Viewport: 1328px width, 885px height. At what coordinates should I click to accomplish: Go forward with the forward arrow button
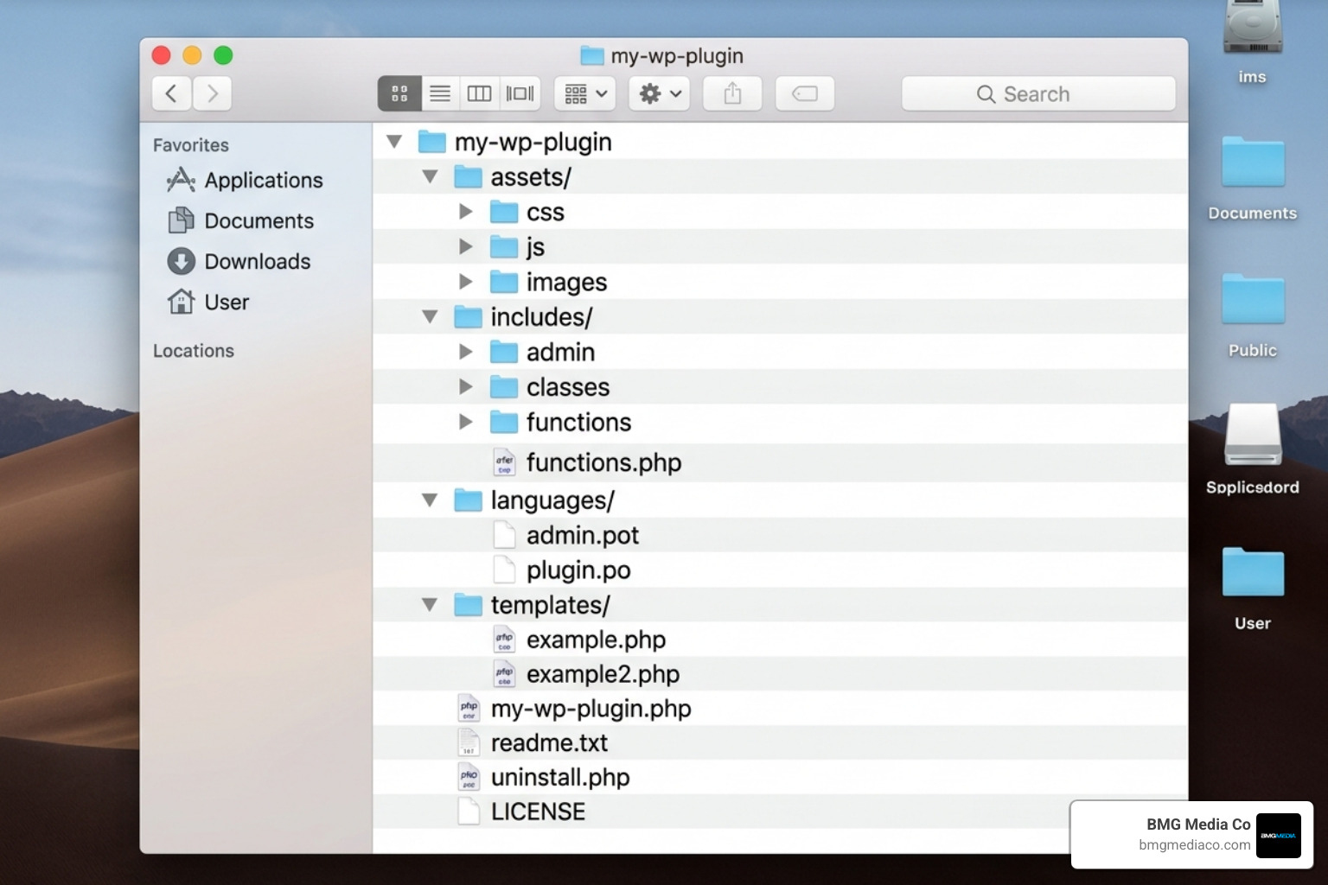tap(212, 93)
